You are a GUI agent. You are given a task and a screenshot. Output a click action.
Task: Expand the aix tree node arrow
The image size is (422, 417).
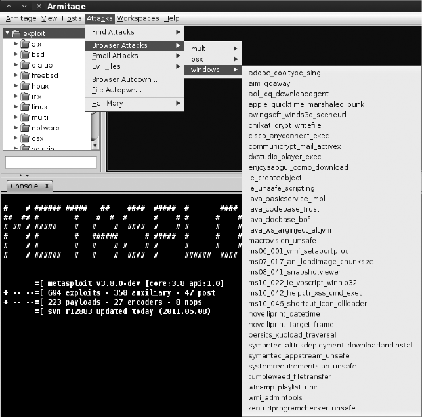[x=16, y=43]
